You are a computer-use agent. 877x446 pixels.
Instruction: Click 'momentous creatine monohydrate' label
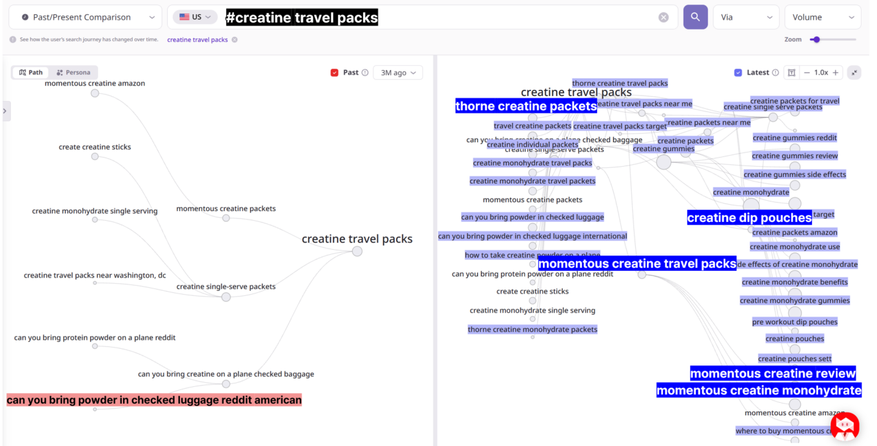tap(759, 391)
